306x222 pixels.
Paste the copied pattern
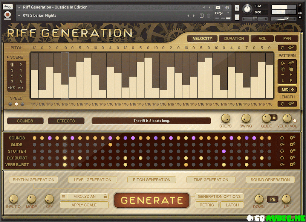click(291, 69)
